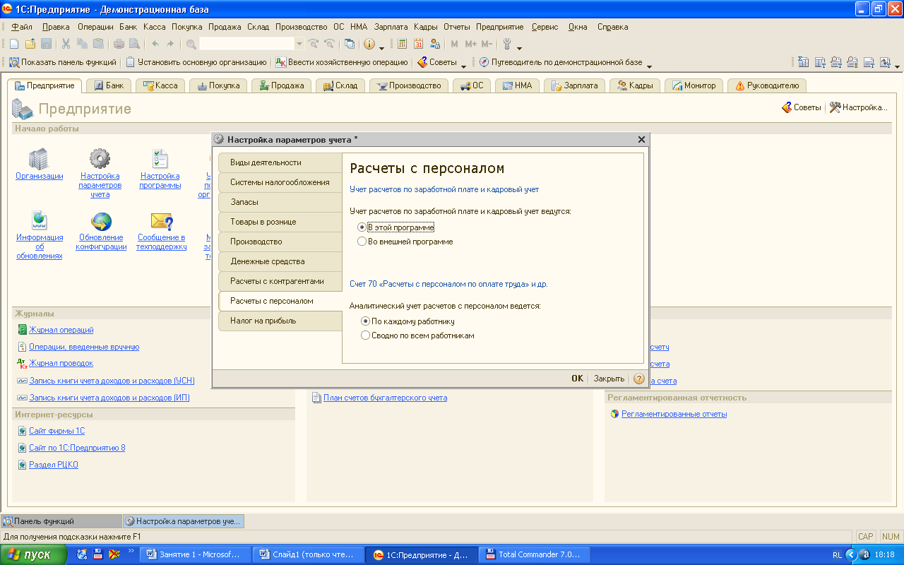Click the guide to demo base button
The width and height of the screenshot is (904, 565).
[x=561, y=62]
